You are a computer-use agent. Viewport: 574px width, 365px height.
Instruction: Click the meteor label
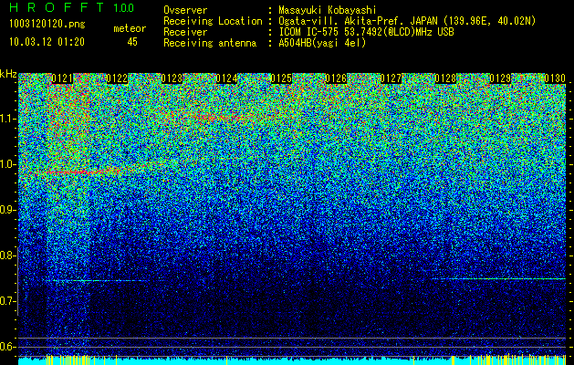[x=130, y=28]
